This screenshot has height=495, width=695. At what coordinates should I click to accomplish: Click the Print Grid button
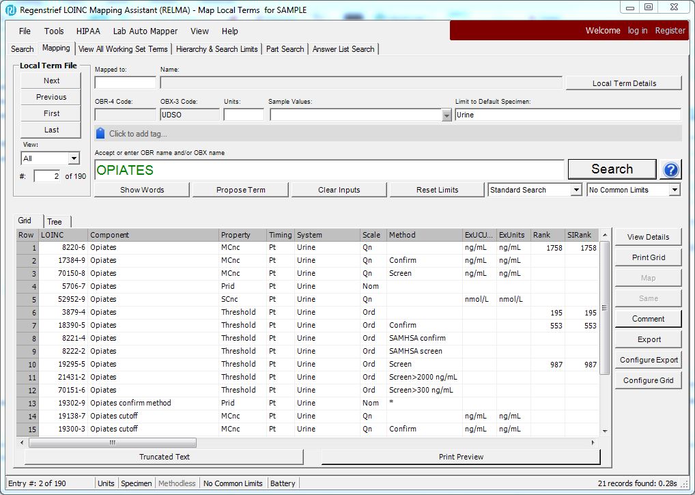pyautogui.click(x=648, y=257)
